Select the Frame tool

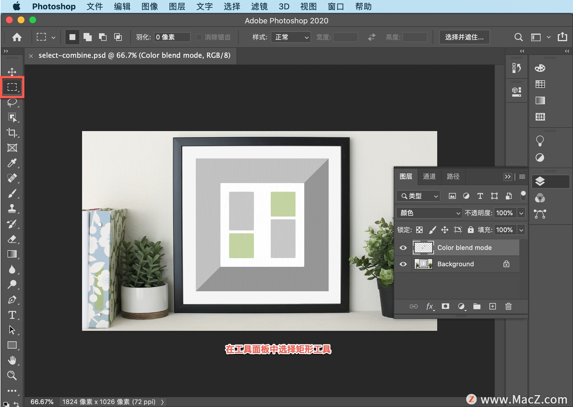click(x=12, y=148)
